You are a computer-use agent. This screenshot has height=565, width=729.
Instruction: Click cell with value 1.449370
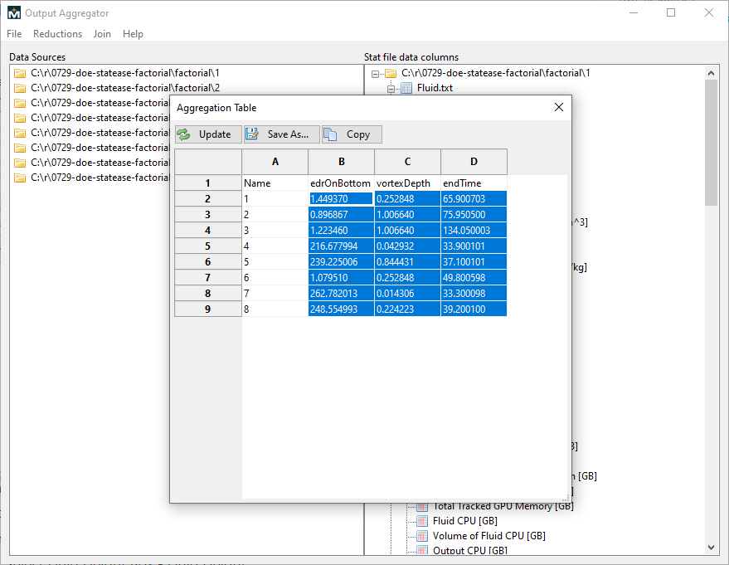pyautogui.click(x=341, y=198)
